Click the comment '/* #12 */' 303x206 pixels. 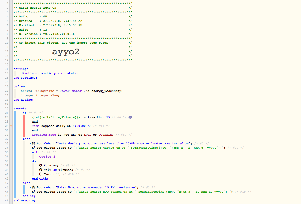click(x=124, y=135)
